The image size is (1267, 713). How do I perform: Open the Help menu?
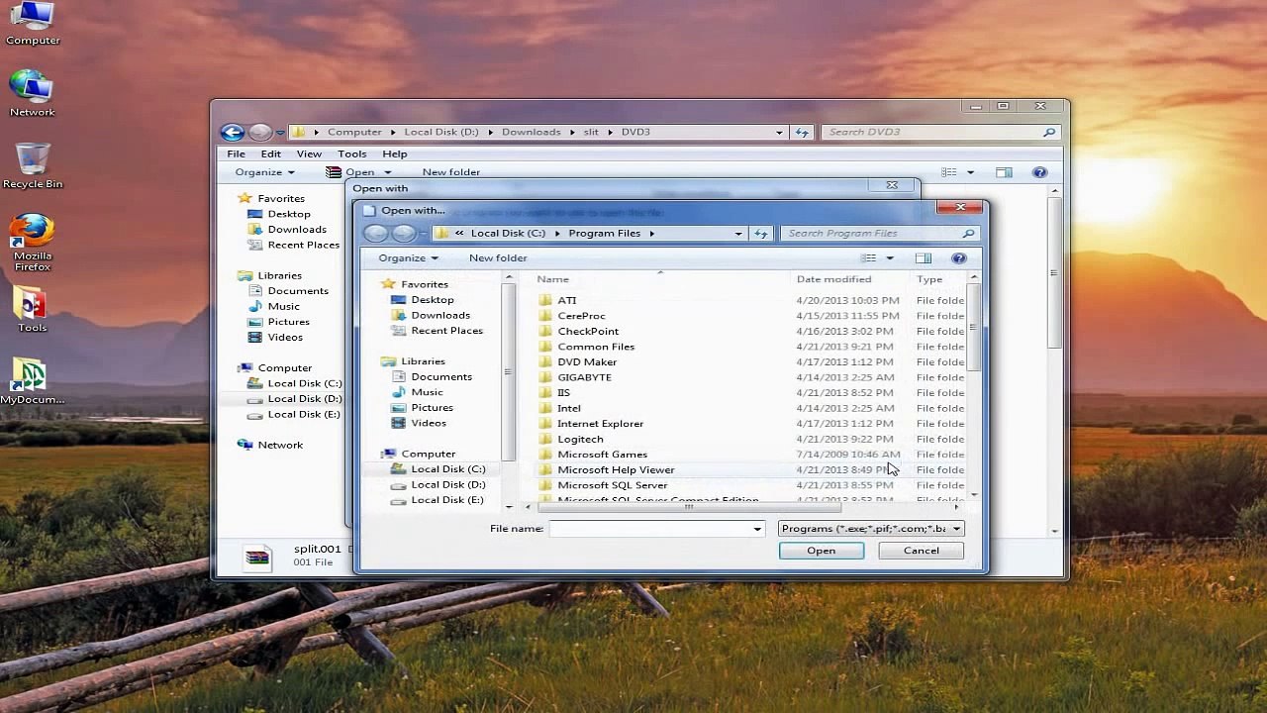tap(394, 153)
